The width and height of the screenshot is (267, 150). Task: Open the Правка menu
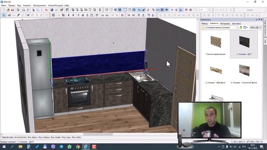click(x=12, y=5)
